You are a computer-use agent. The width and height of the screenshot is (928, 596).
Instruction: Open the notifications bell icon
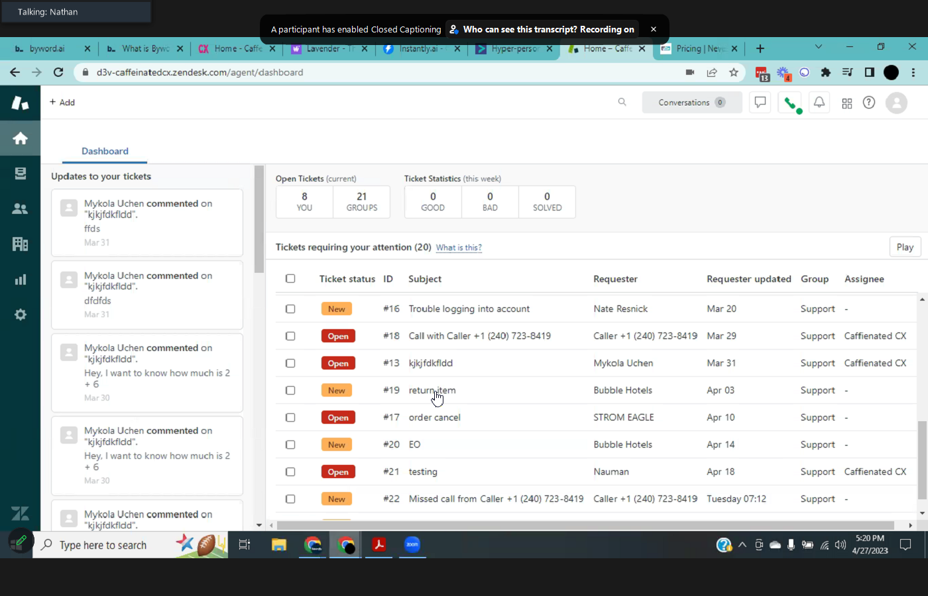pos(819,103)
